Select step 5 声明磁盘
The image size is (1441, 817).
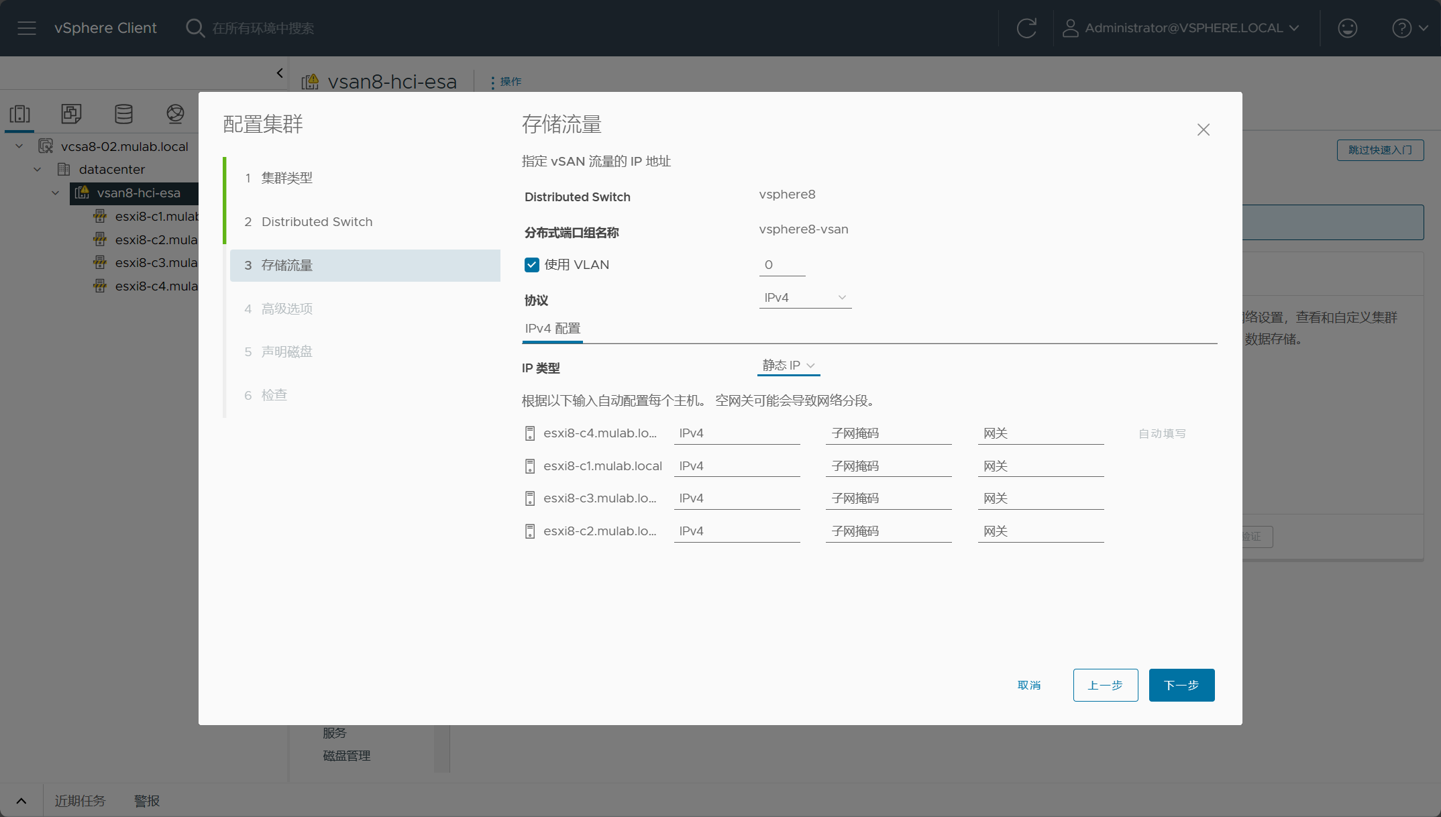coord(365,351)
